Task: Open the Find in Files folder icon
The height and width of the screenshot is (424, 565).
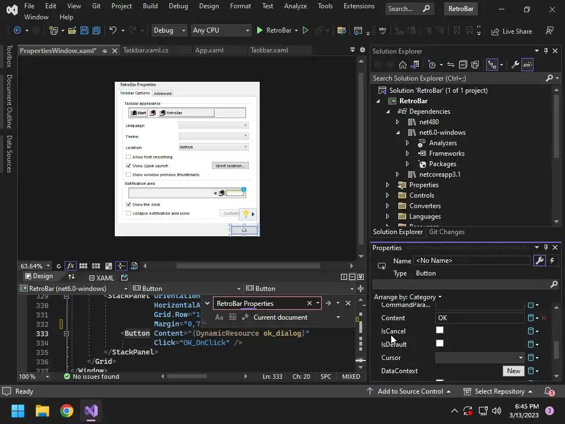Action: click(341, 31)
